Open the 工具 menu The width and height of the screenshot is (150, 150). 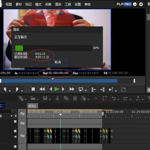tap(68, 4)
